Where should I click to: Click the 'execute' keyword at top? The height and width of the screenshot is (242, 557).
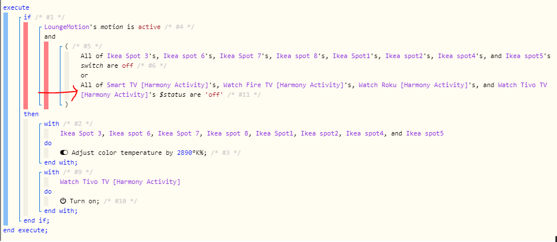(16, 7)
